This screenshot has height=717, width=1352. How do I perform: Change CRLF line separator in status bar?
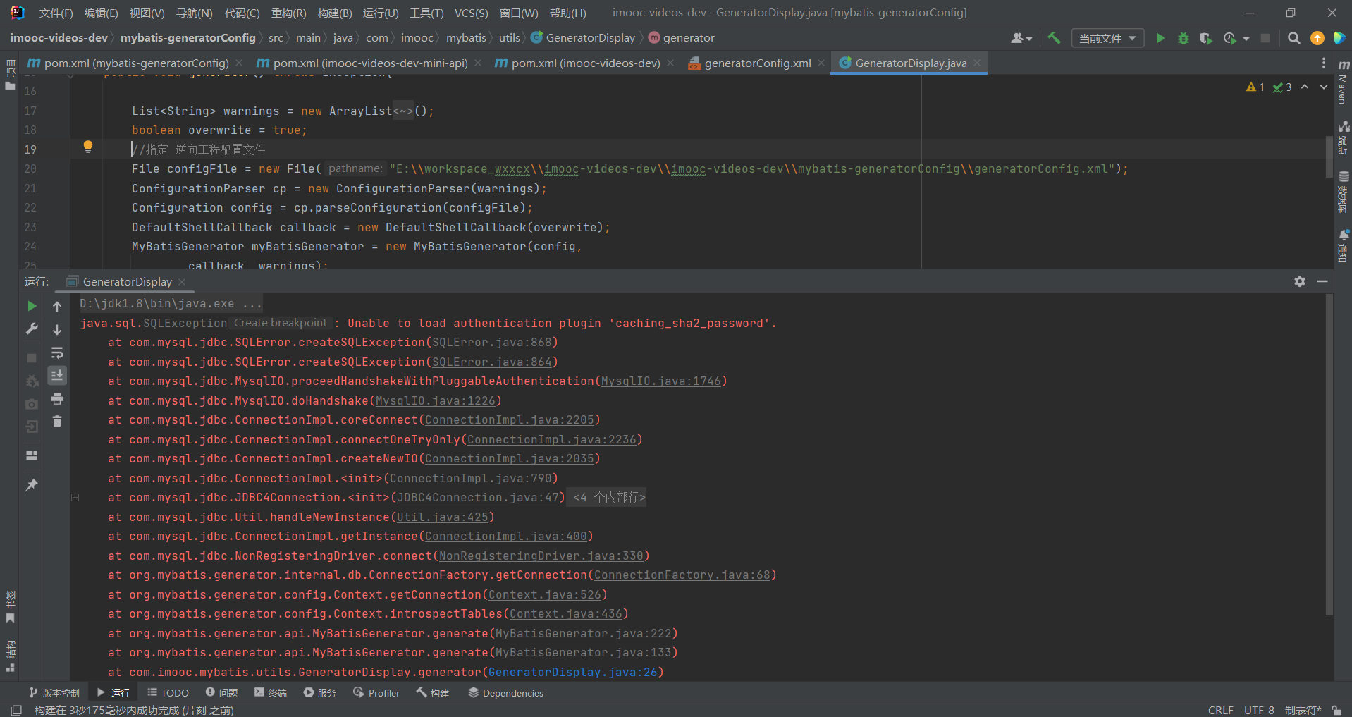[1221, 710]
